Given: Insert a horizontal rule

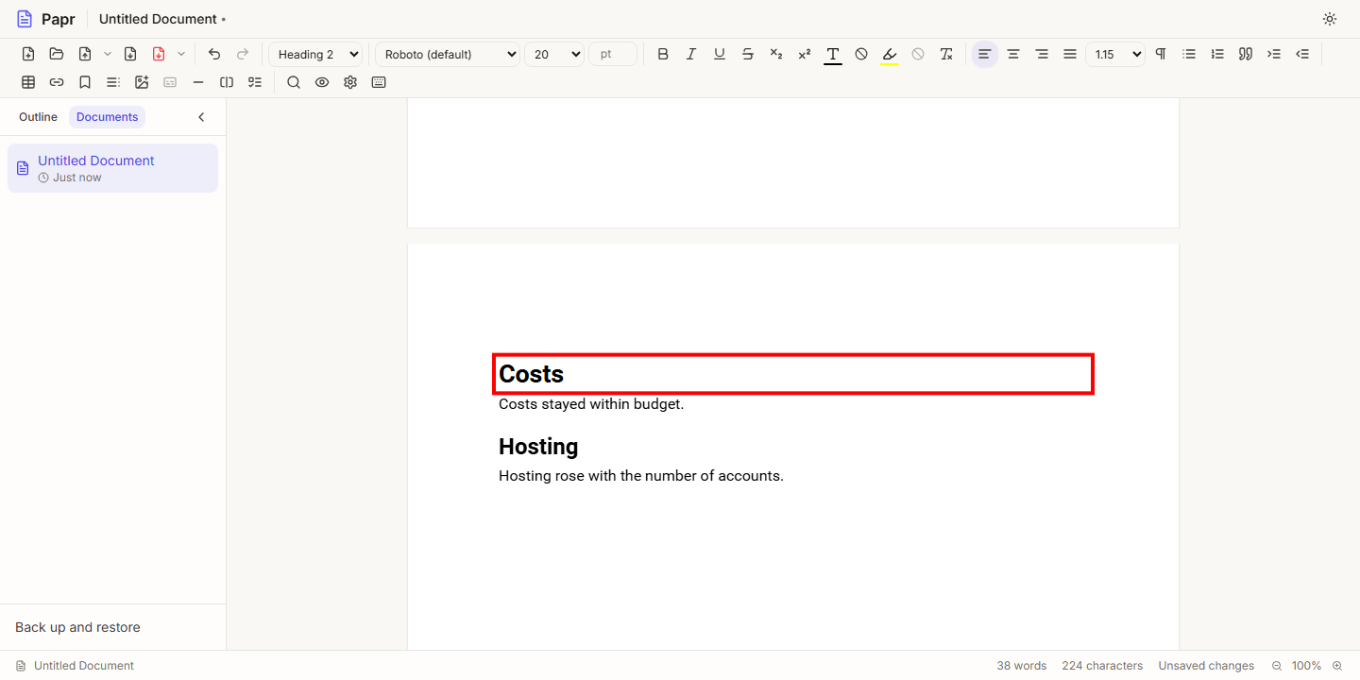Looking at the screenshot, I should point(198,82).
